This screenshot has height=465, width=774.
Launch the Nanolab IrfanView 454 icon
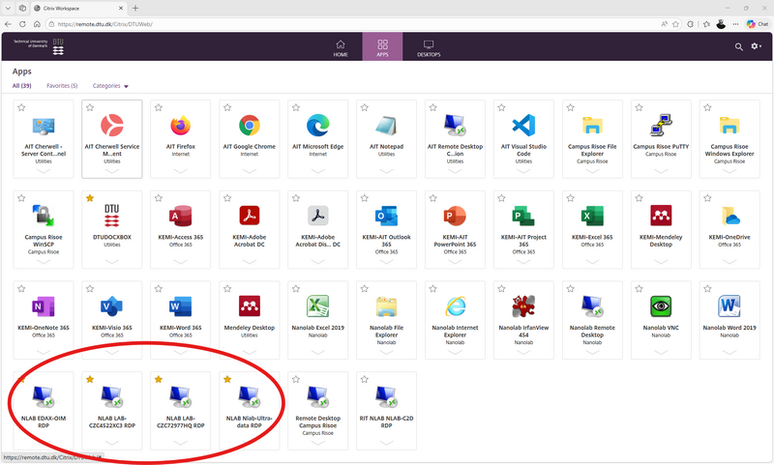point(523,306)
